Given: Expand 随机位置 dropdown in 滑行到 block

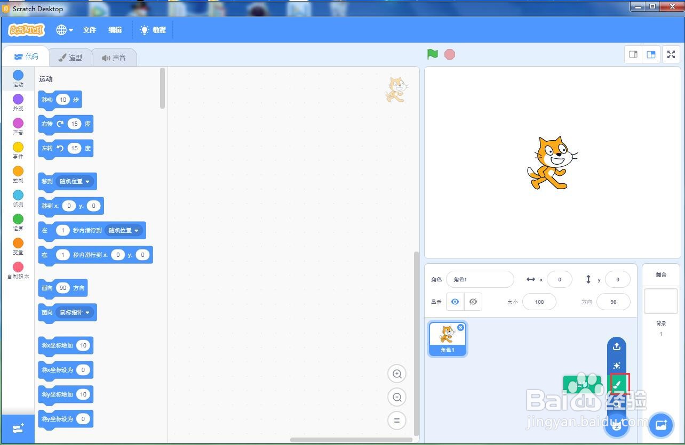Looking at the screenshot, I should point(124,230).
